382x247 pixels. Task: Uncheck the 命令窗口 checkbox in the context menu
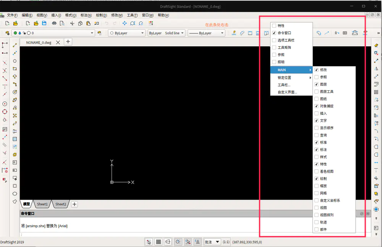click(x=274, y=33)
